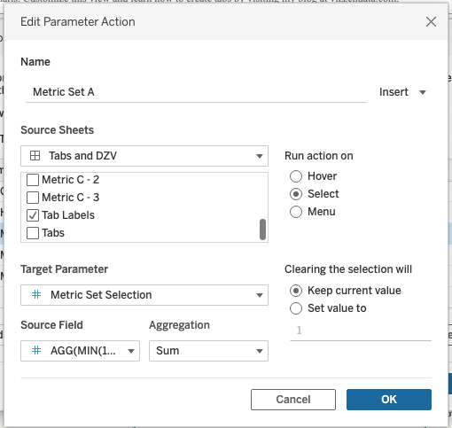
Task: Select the Set value to radio button
Action: click(x=296, y=308)
